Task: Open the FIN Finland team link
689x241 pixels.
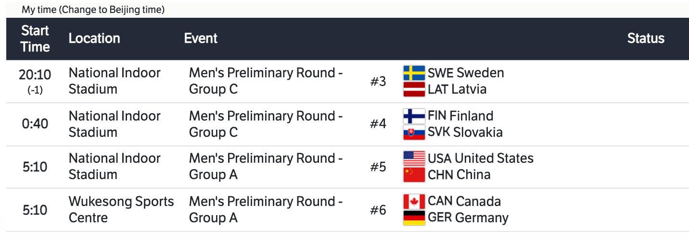Action: click(x=460, y=116)
